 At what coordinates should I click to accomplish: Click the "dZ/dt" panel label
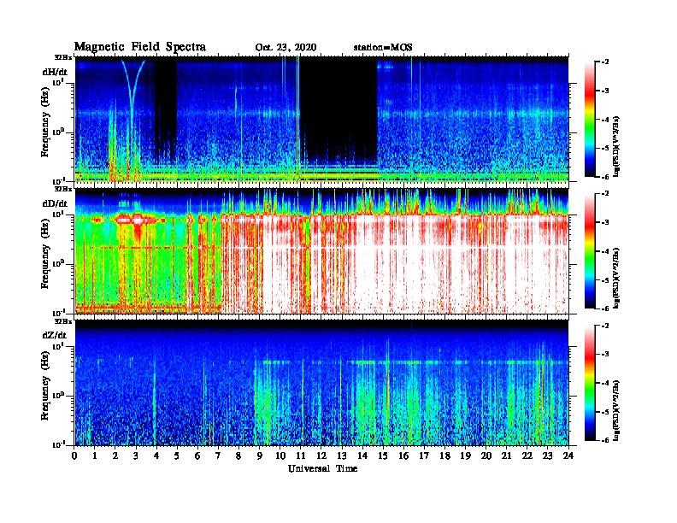(55, 335)
